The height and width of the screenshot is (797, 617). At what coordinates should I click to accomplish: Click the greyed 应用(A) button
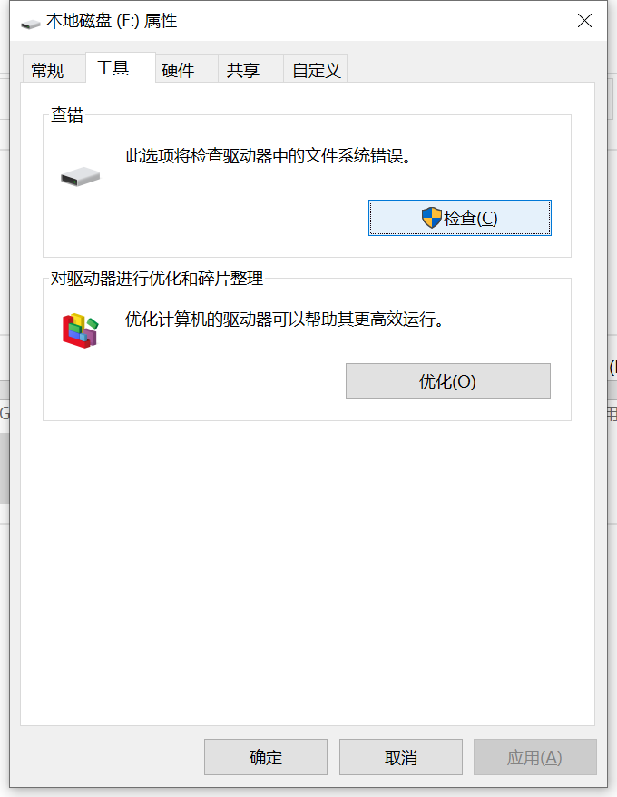click(x=534, y=757)
